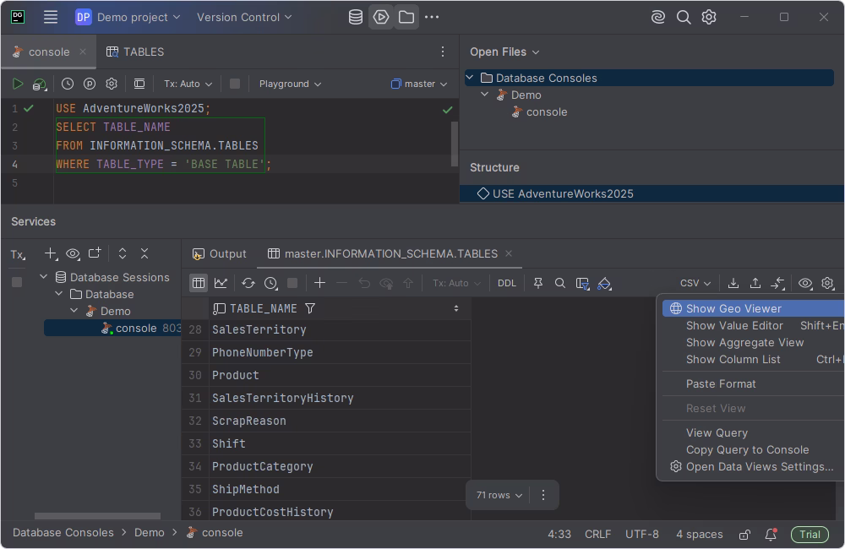Open CSV data extractor dropdown
This screenshot has width=845, height=549.
point(695,284)
